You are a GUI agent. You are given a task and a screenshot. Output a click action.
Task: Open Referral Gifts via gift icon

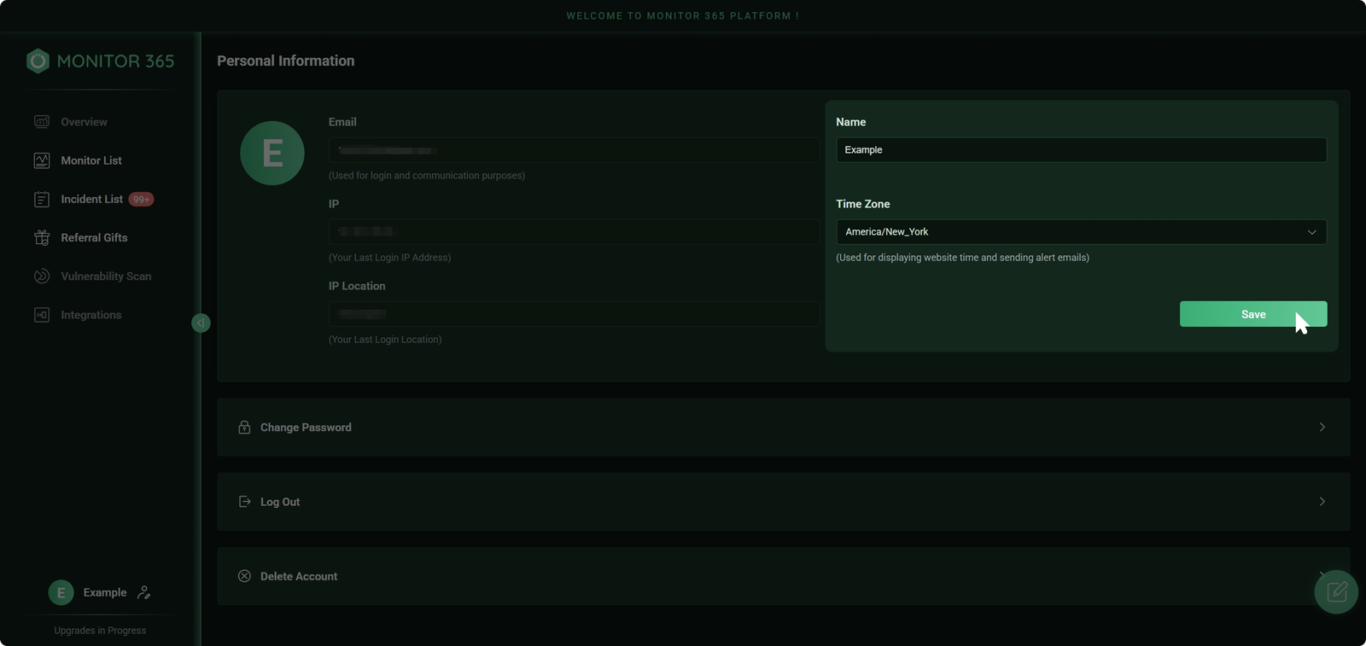(42, 238)
